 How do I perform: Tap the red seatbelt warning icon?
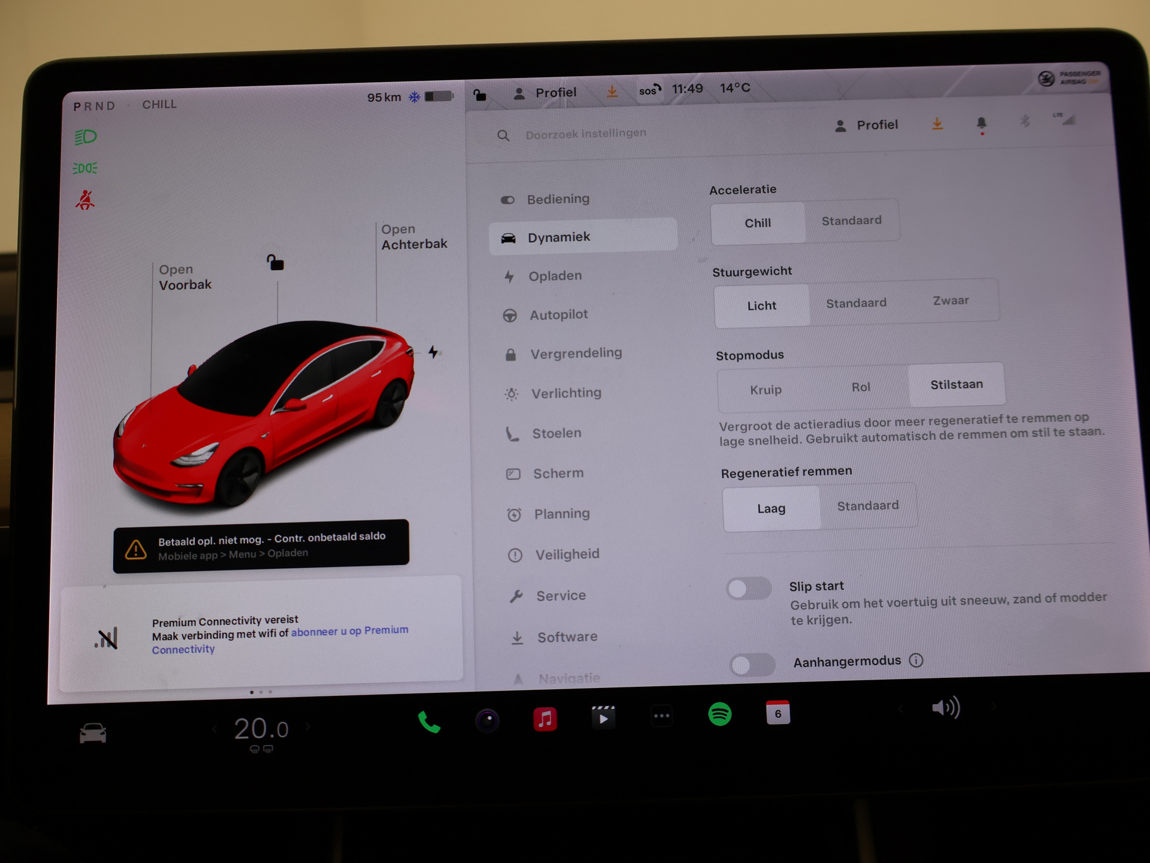85,200
